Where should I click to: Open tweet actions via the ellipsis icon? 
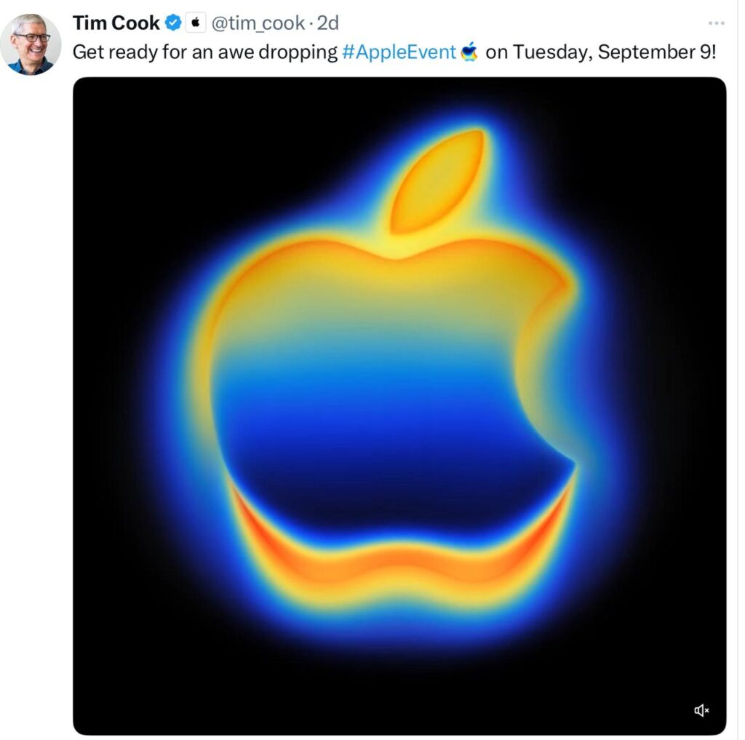[717, 22]
